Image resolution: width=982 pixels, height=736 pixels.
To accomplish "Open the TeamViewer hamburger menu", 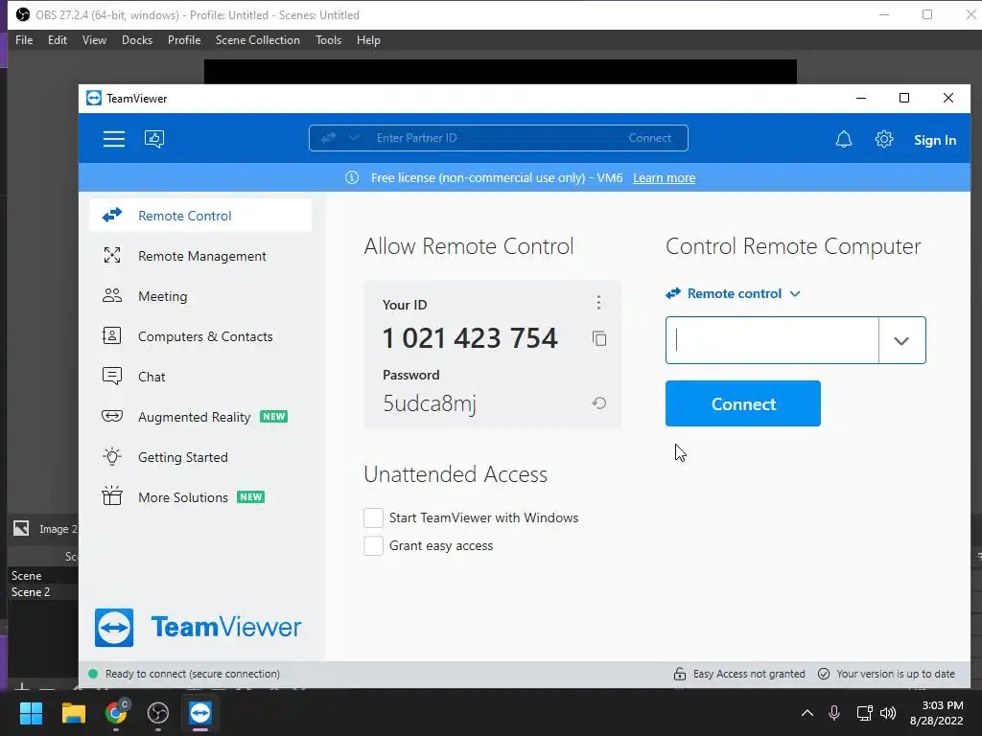I will pyautogui.click(x=114, y=139).
